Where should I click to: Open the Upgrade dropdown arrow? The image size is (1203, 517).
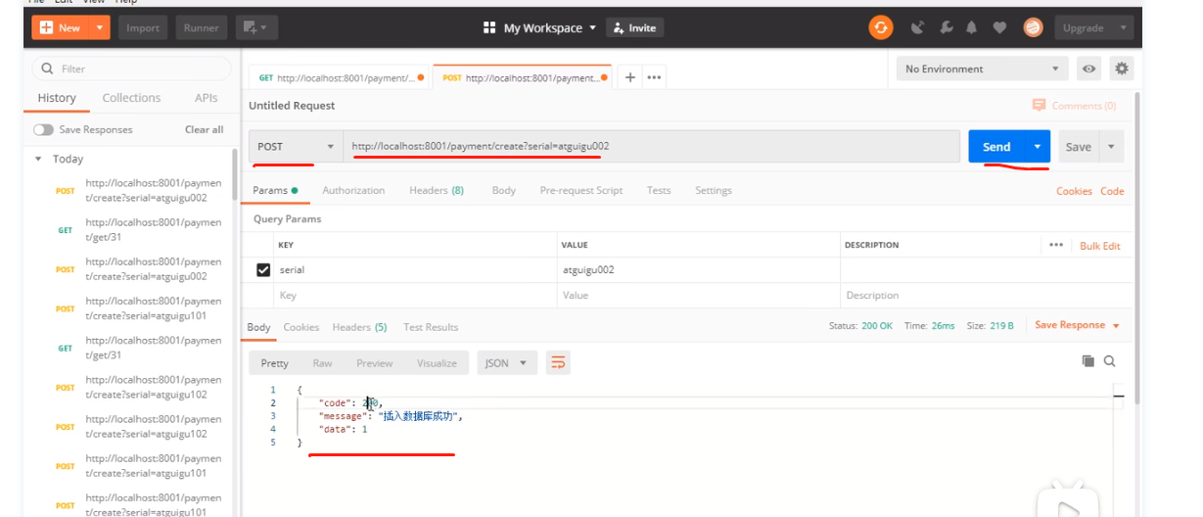click(1124, 27)
